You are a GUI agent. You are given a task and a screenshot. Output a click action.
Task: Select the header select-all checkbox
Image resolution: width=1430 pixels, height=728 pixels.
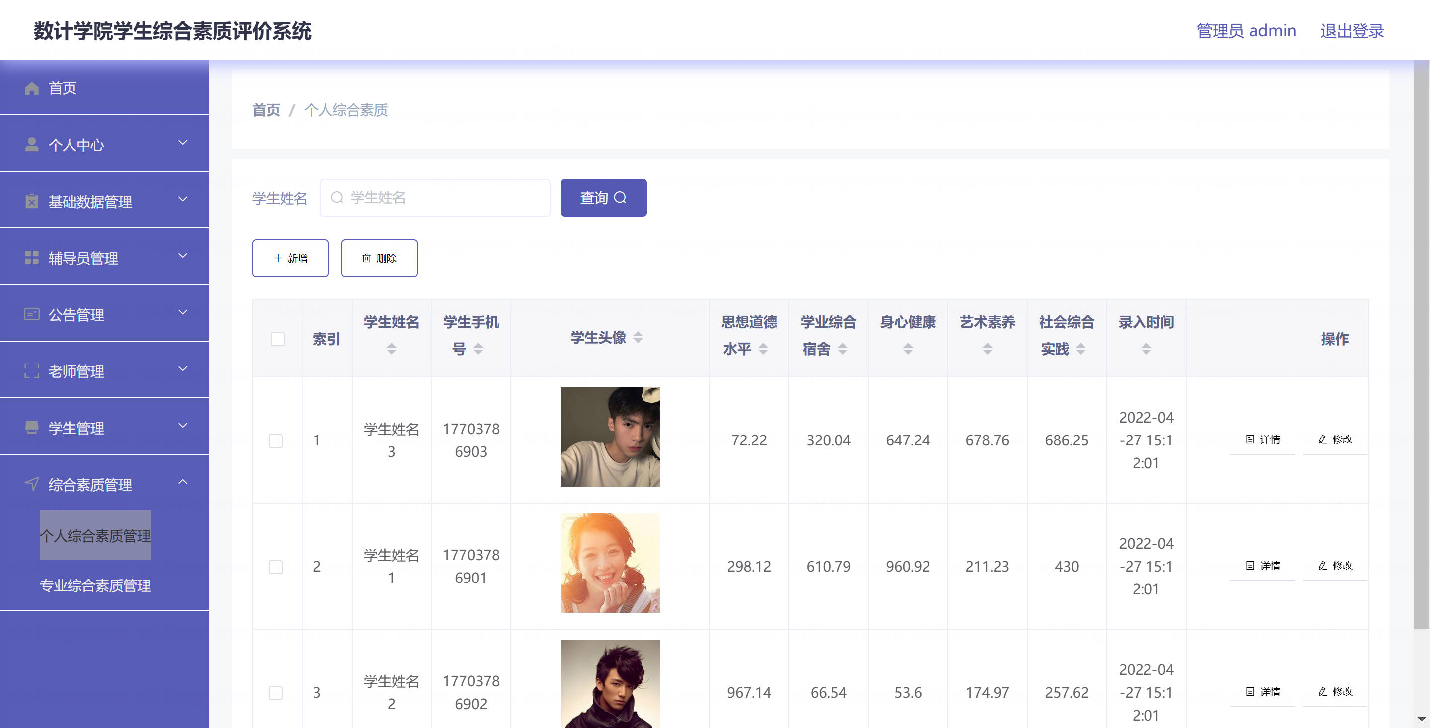(x=277, y=339)
